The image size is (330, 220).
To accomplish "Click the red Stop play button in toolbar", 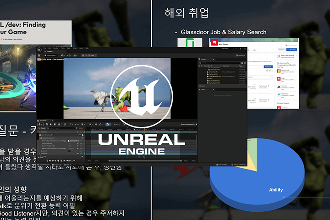I will [89, 55].
